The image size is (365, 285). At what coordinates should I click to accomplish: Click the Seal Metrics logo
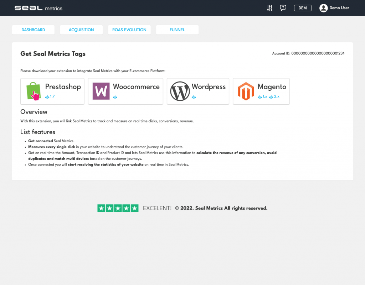coord(38,8)
